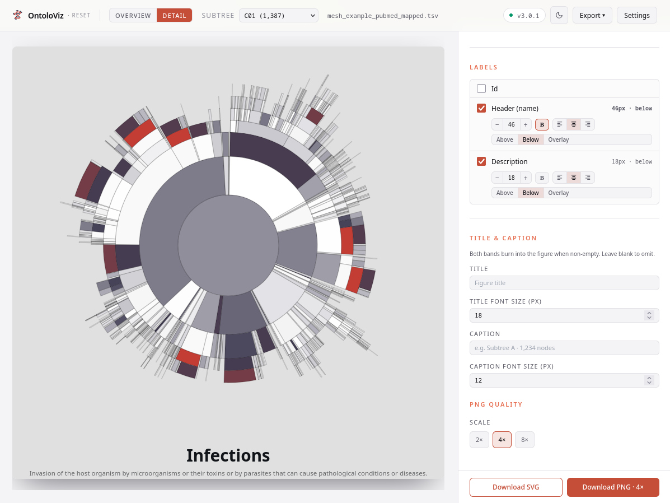Open the Subtree C01 dropdown
The width and height of the screenshot is (670, 503).
coord(279,15)
